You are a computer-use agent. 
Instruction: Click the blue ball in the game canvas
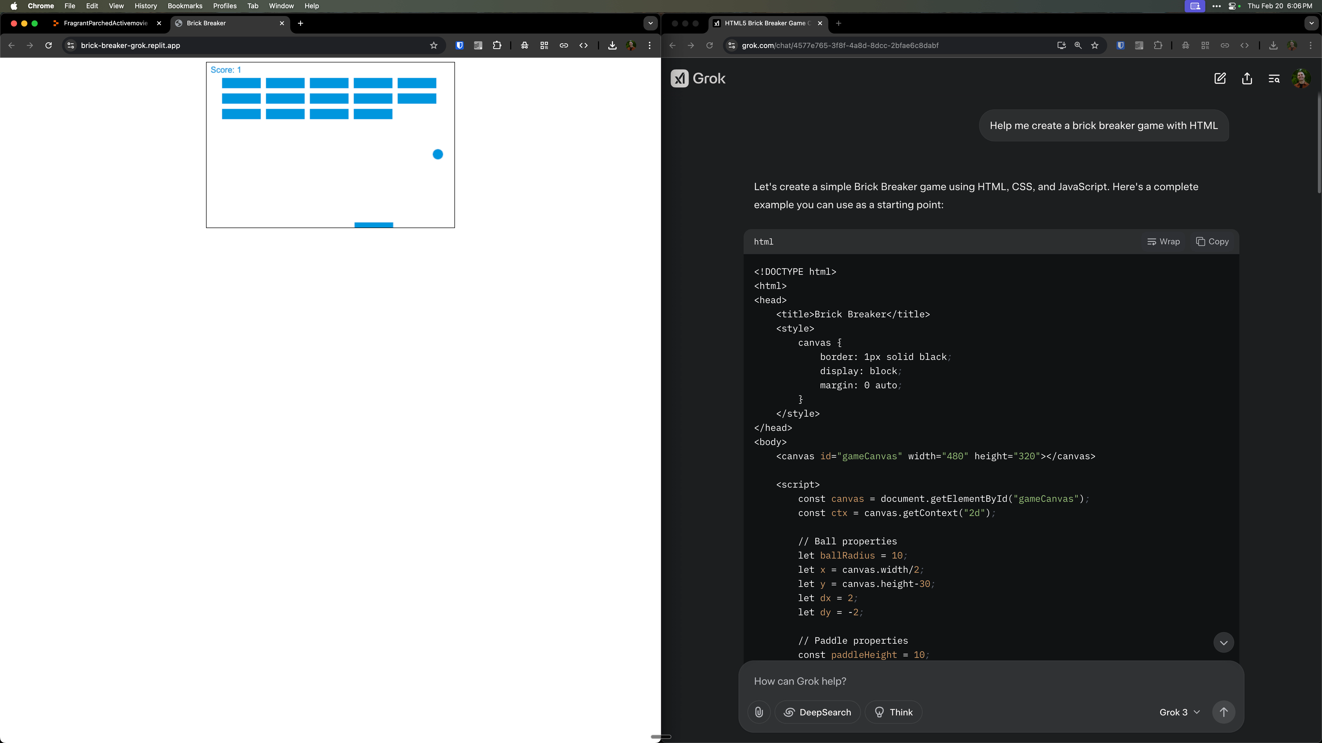click(x=438, y=154)
